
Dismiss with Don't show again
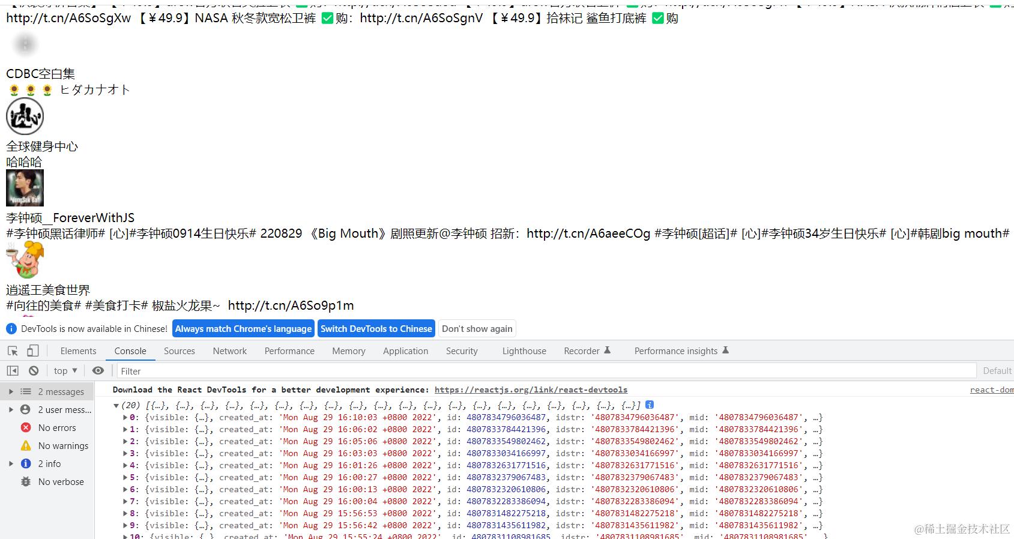point(477,329)
